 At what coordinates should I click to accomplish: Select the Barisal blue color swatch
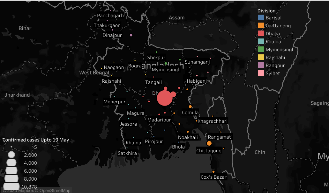point(261,17)
